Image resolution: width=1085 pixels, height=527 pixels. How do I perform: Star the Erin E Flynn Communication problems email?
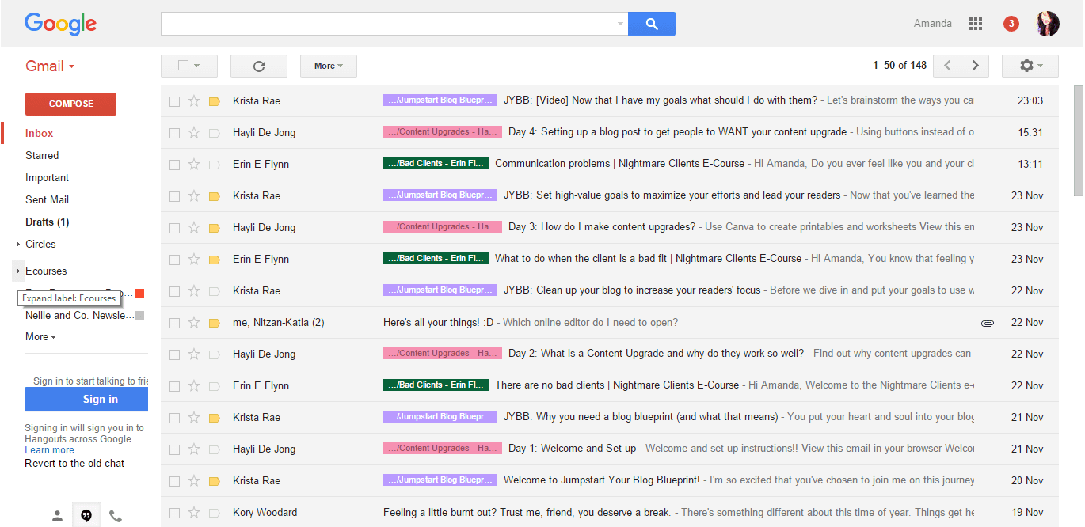click(x=194, y=165)
